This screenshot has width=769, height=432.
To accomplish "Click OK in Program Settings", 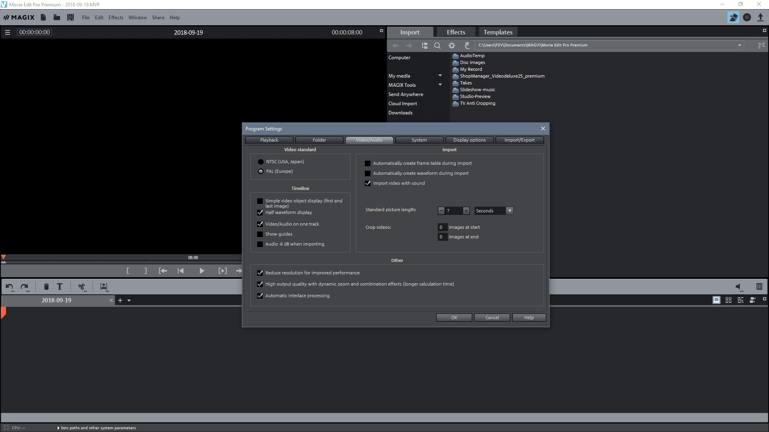I will 454,318.
